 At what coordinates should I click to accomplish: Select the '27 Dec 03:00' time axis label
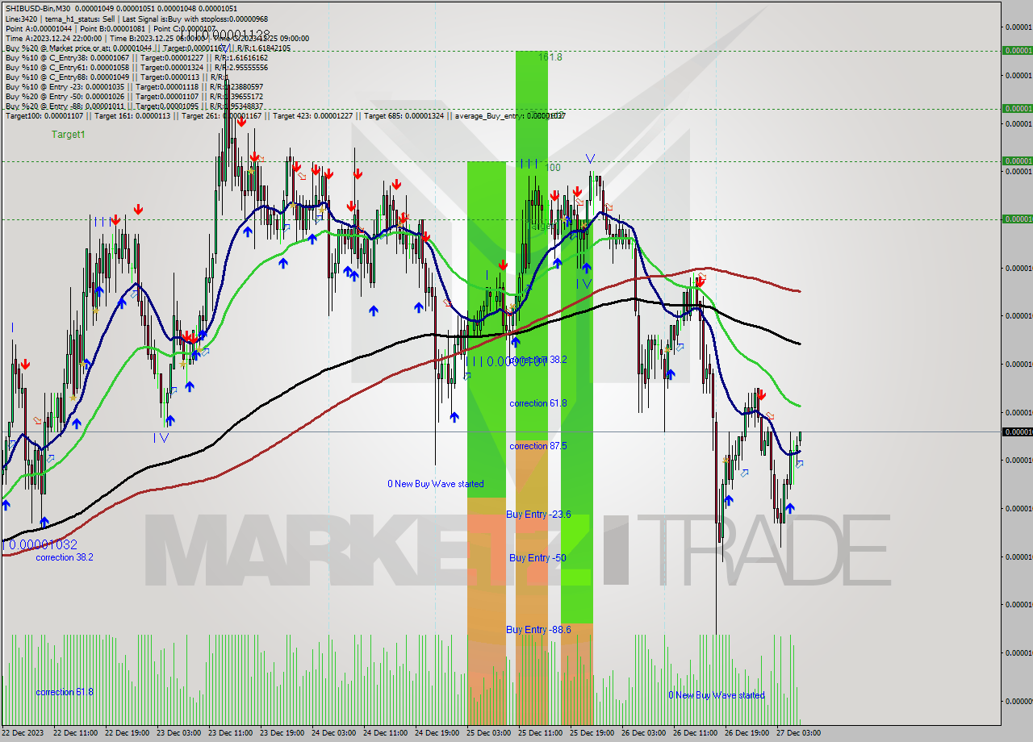[799, 733]
